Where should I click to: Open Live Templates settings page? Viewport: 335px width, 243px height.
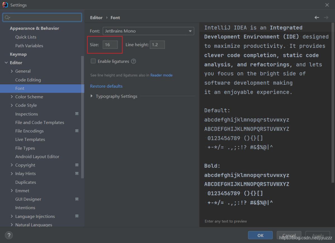30,139
